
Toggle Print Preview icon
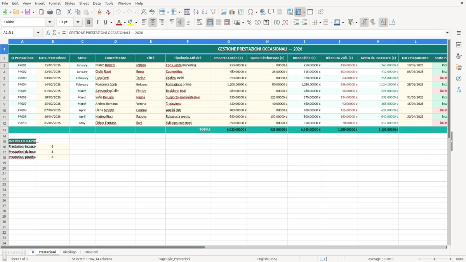59,12
